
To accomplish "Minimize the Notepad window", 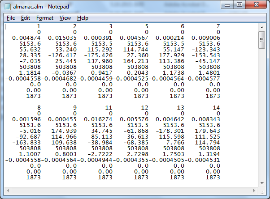I will click(x=227, y=5).
